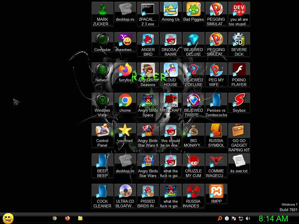
Task: Open the BIG MONAYY... money bag icon
Action: coord(193,135)
